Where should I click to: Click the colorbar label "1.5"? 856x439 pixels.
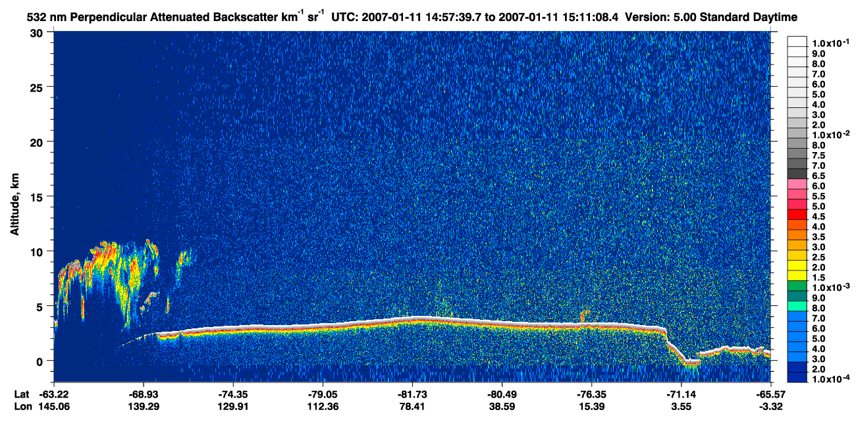pos(819,278)
